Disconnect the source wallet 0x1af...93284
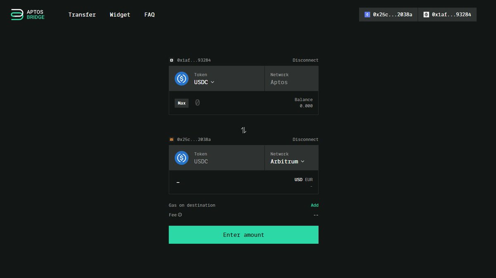Image resolution: width=496 pixels, height=278 pixels. [x=305, y=60]
